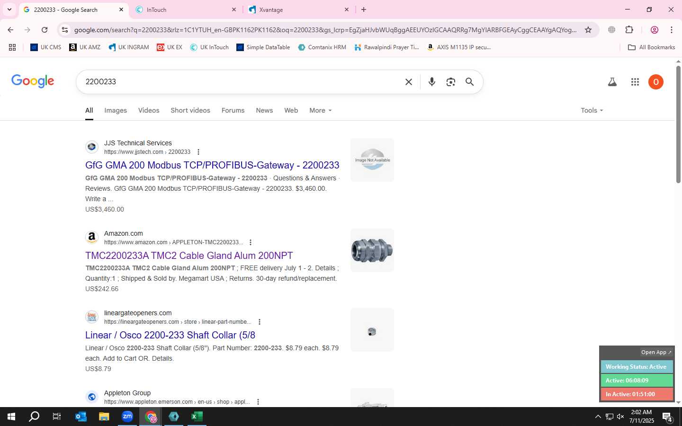
Task: Open Search Labs flask icon
Action: (x=612, y=82)
